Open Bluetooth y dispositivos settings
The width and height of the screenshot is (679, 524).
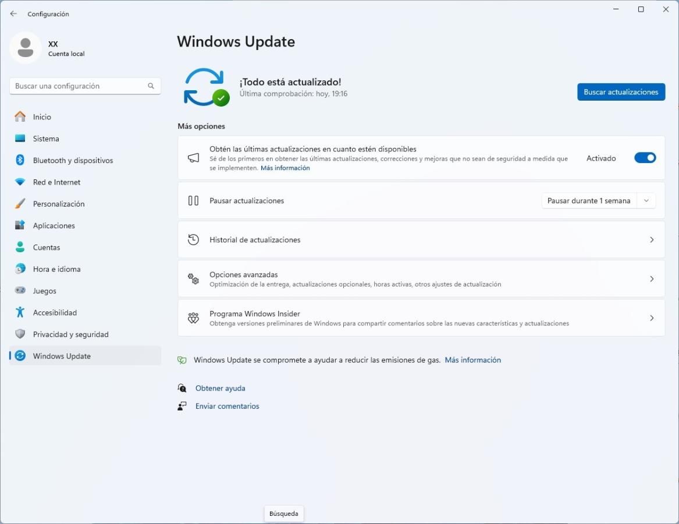click(85, 160)
